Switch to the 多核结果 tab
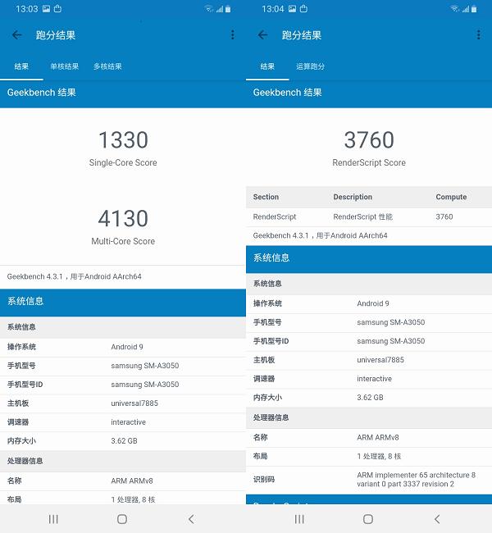492x533 pixels. click(107, 66)
